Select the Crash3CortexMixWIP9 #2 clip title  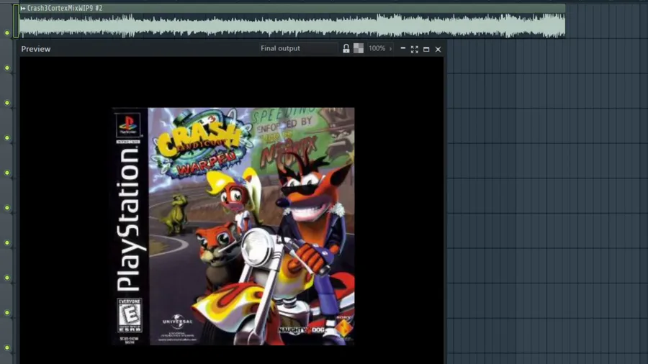65,8
